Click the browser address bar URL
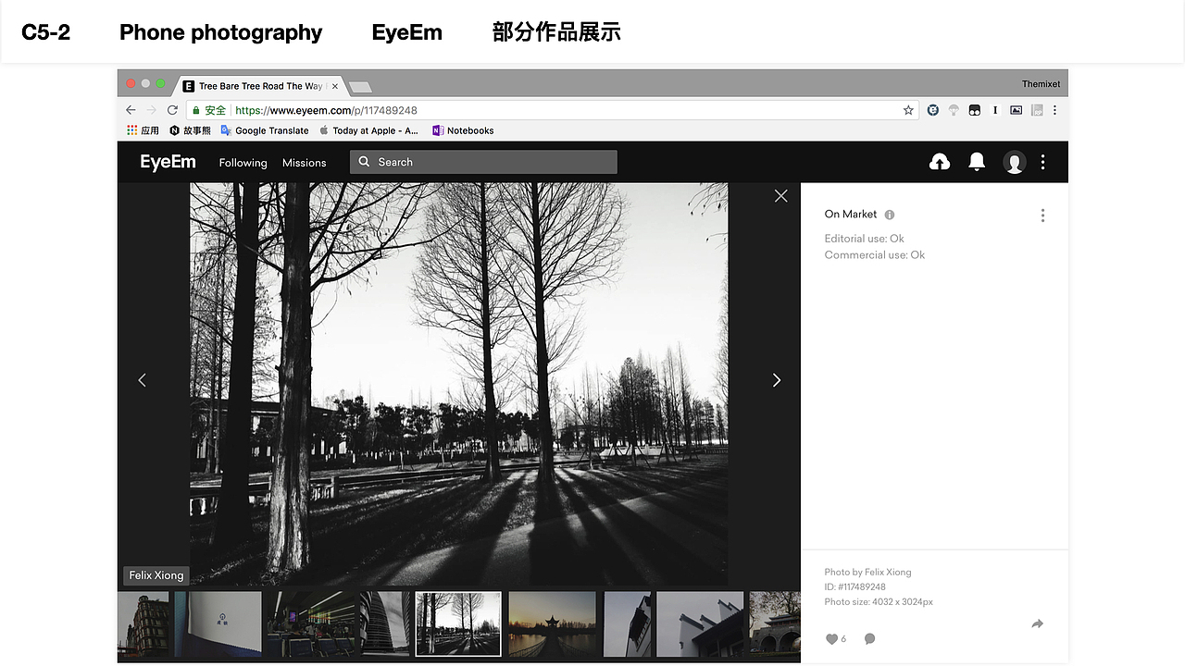The width and height of the screenshot is (1185, 666). click(326, 110)
